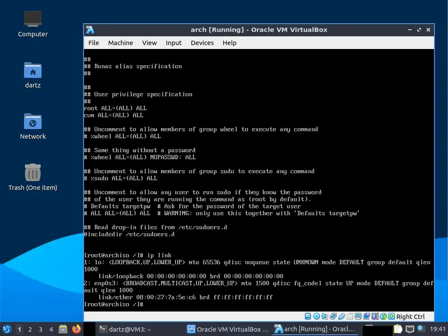Open the application start menu
The height and width of the screenshot is (336, 448).
point(7,329)
